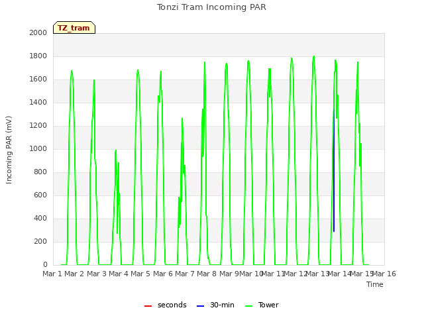
Task: Click the Mar 5 x-axis label
Action: click(140, 274)
